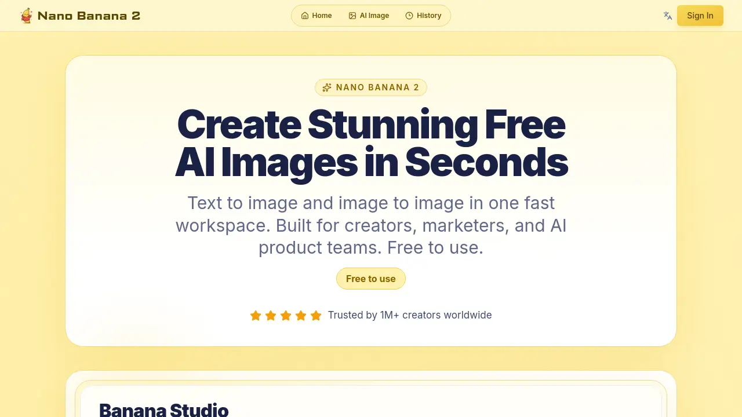This screenshot has width=742, height=417.
Task: Click the sparkles icon in Nano Banana 2 badge
Action: coord(327,87)
